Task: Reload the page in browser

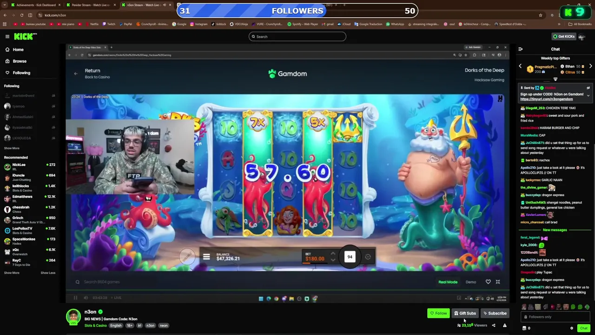Action: [x=23, y=15]
